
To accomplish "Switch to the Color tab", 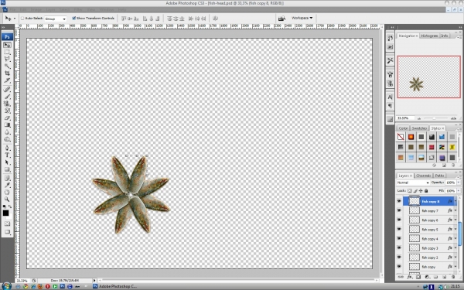I will (x=403, y=128).
